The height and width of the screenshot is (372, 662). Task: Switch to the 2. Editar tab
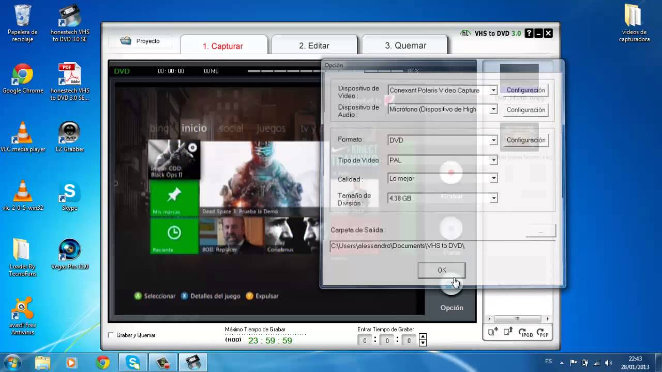pos(314,45)
